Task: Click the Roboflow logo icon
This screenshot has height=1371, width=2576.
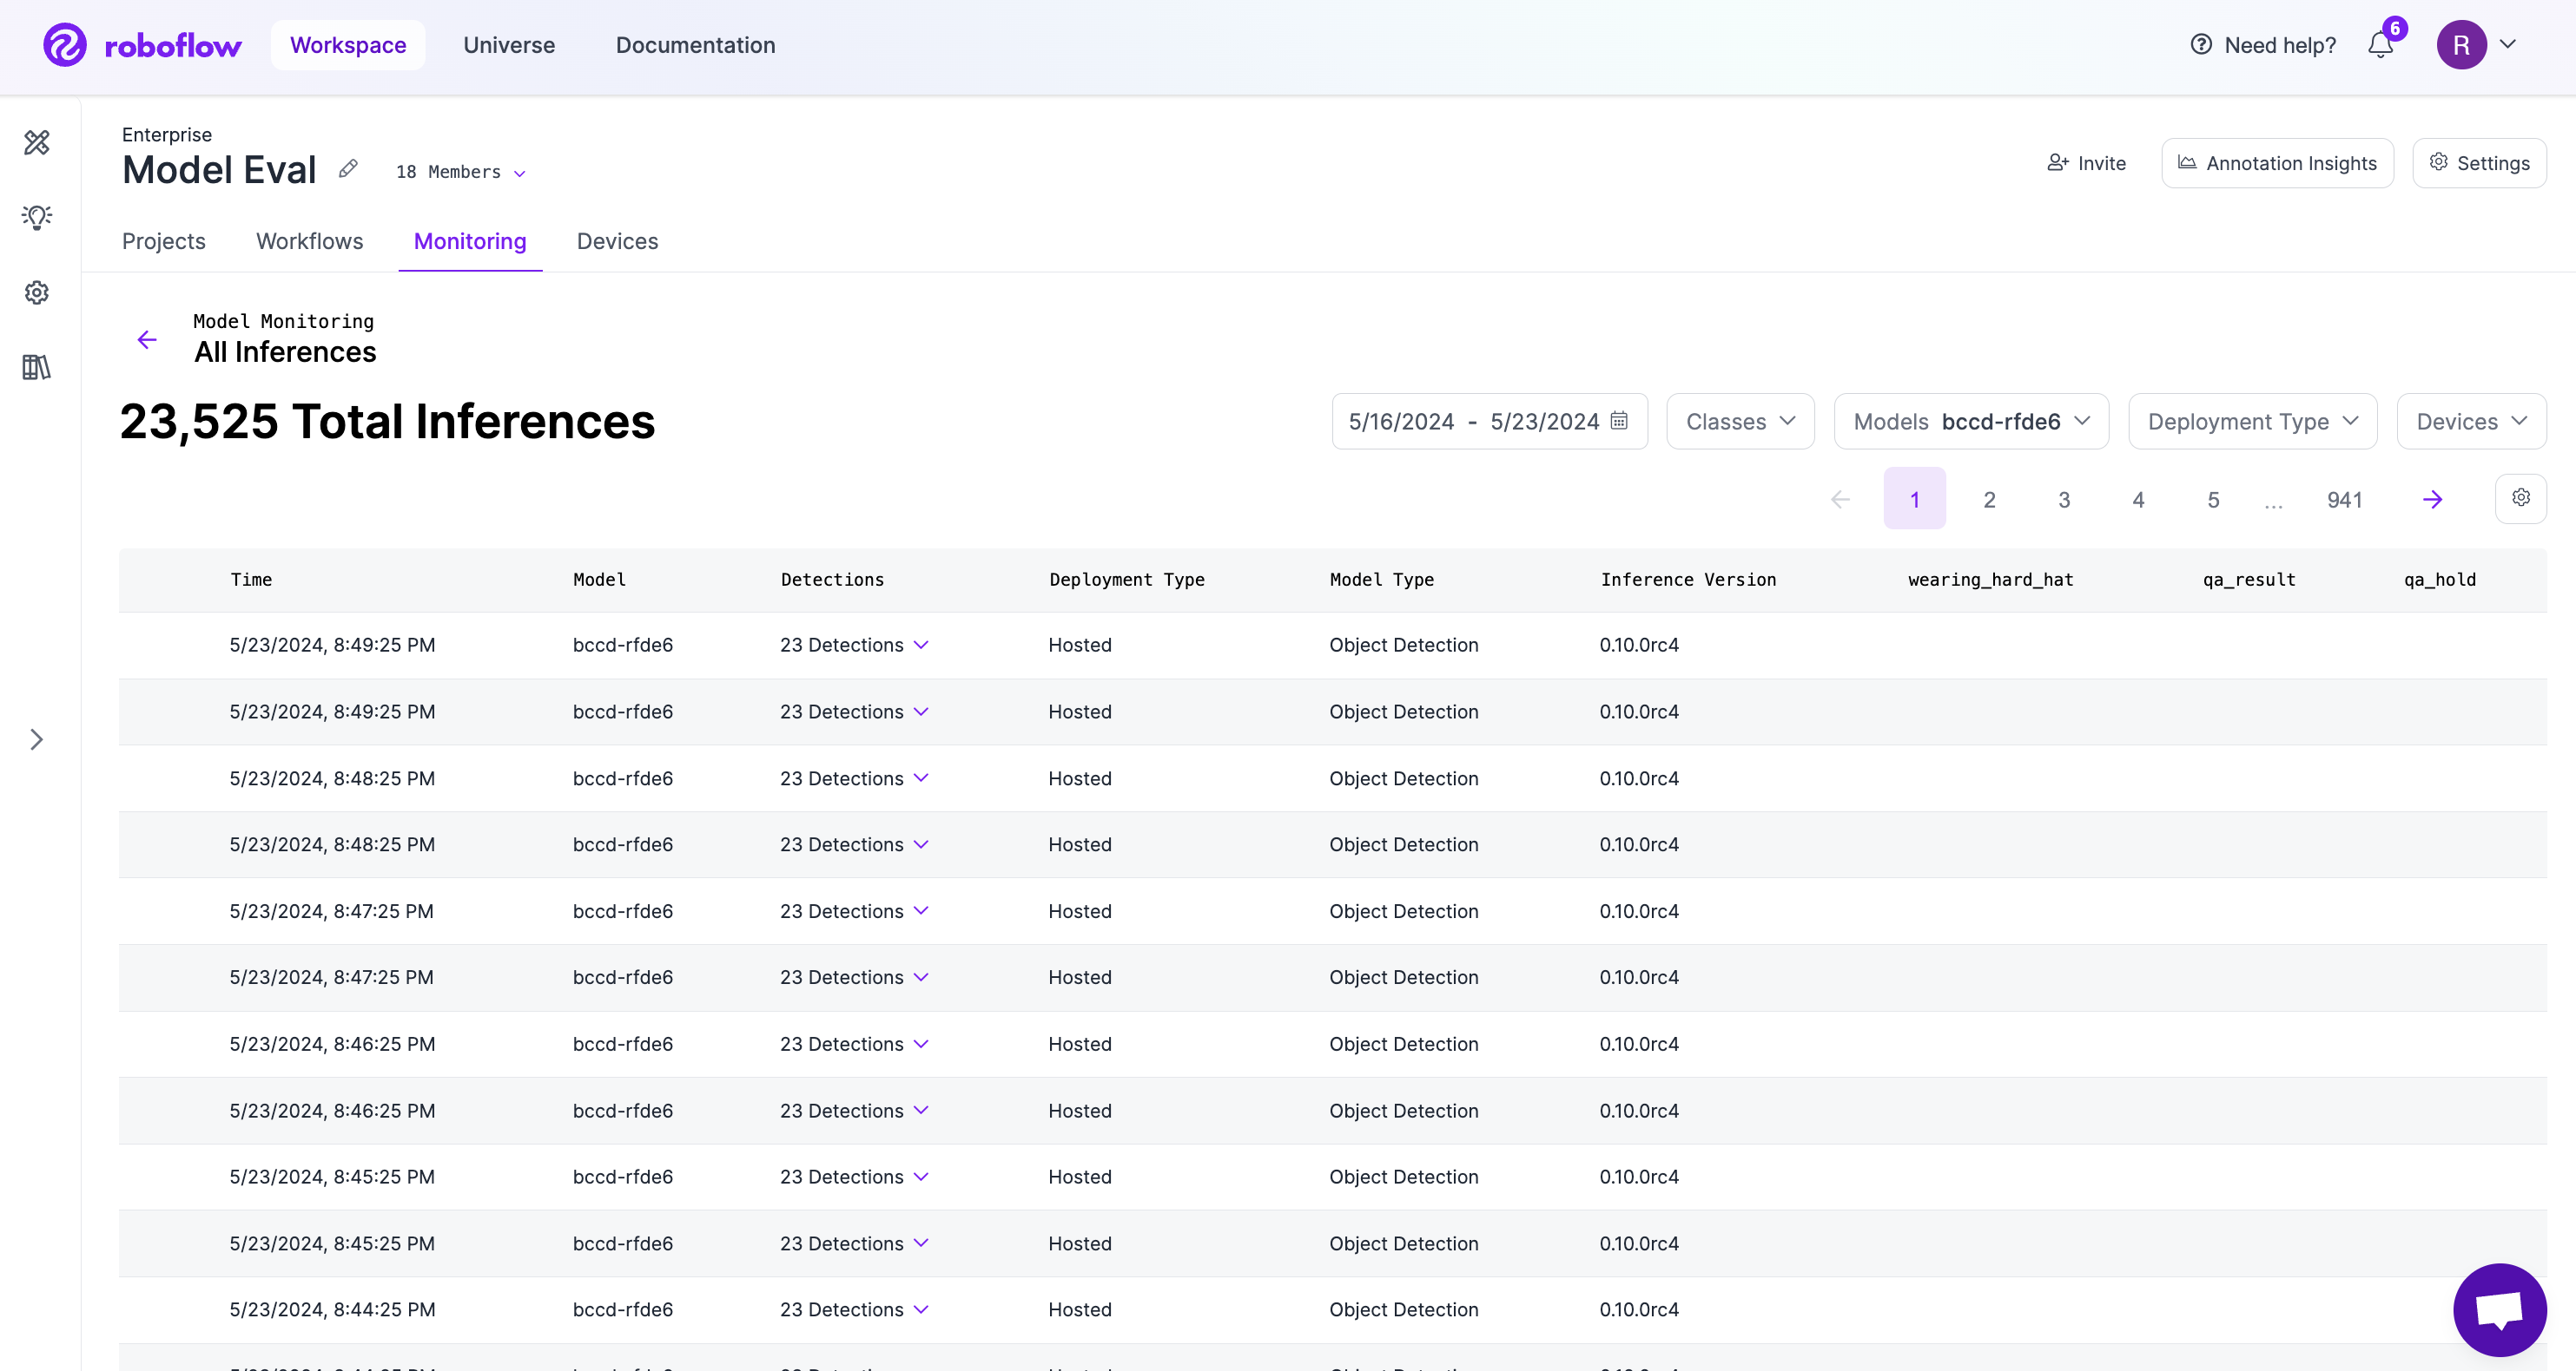Action: (65, 45)
